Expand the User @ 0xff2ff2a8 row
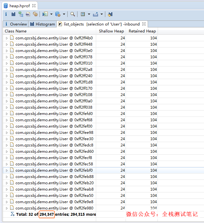Image resolution: width=204 pixels, height=223 pixels. pos(7,70)
